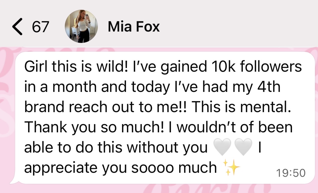Click "brand reach out" line in message
The width and height of the screenshot is (318, 193).
coord(81,107)
